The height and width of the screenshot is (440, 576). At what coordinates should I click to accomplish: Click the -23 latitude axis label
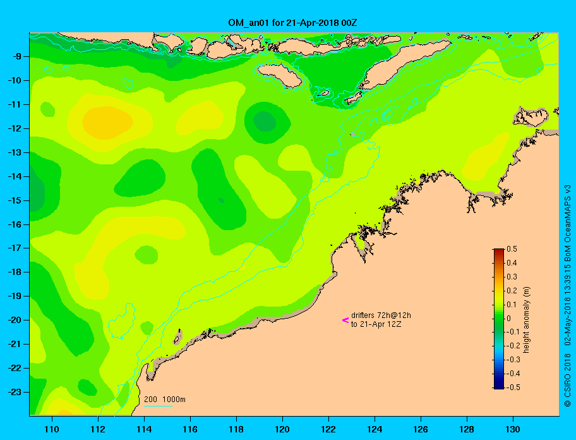coord(14,392)
